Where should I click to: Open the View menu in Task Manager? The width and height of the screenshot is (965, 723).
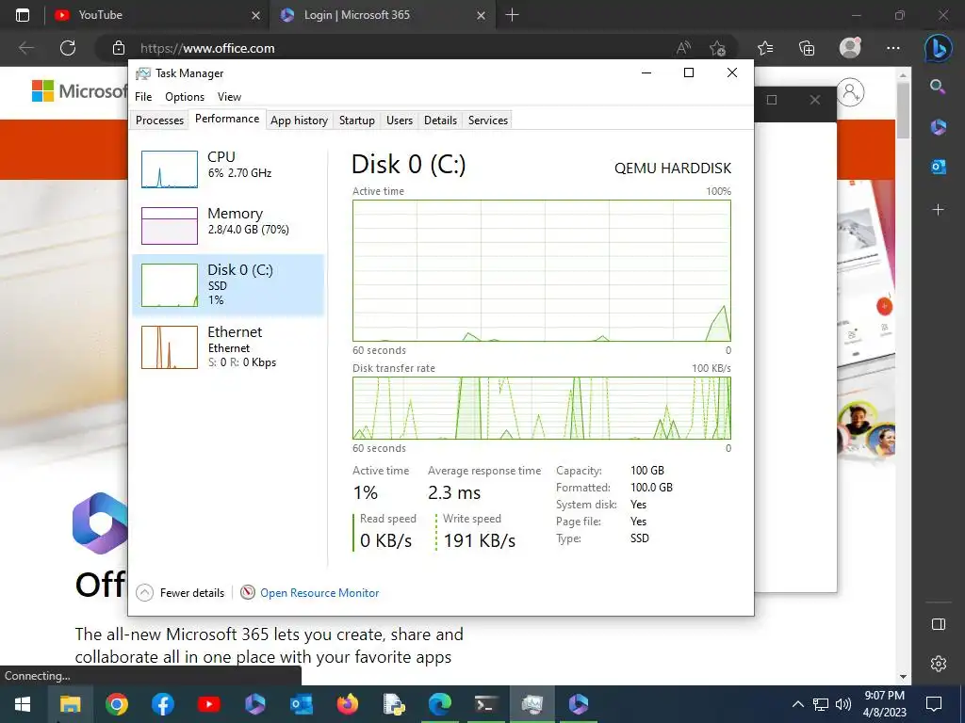[x=229, y=97]
